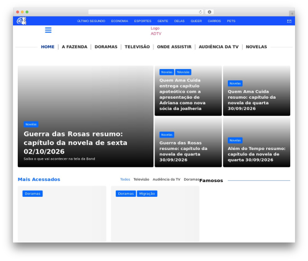Open Guerra das Rosas sexta 02/10/2026 headline

point(75,143)
